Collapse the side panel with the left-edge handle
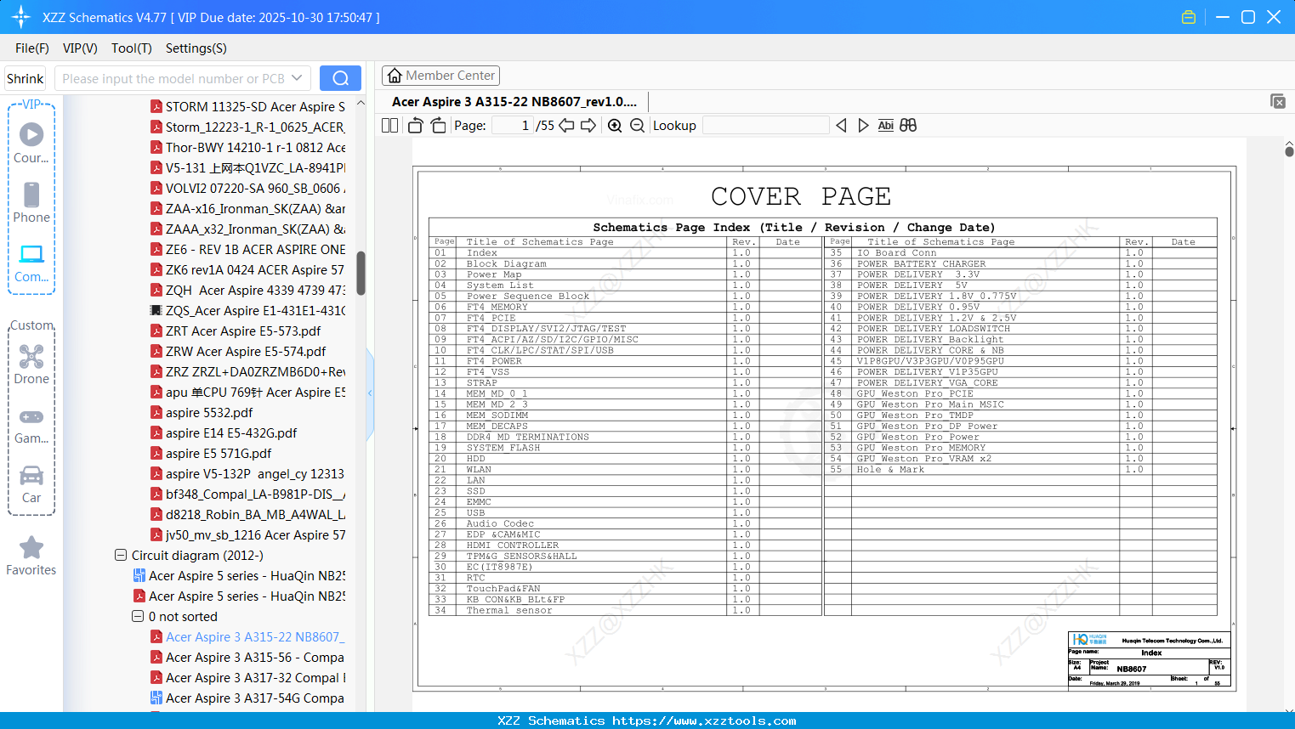This screenshot has height=729, width=1295. pos(370,393)
